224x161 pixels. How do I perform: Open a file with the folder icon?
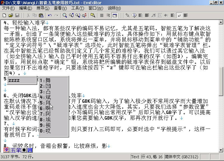tap(11, 15)
